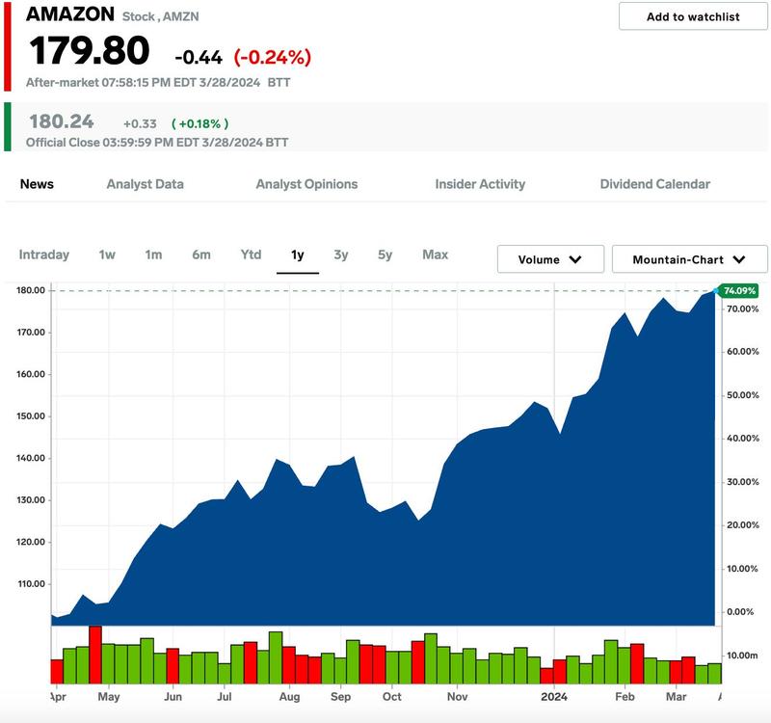Click the 10.00m volume axis label
This screenshot has height=723, width=771.
click(x=742, y=656)
